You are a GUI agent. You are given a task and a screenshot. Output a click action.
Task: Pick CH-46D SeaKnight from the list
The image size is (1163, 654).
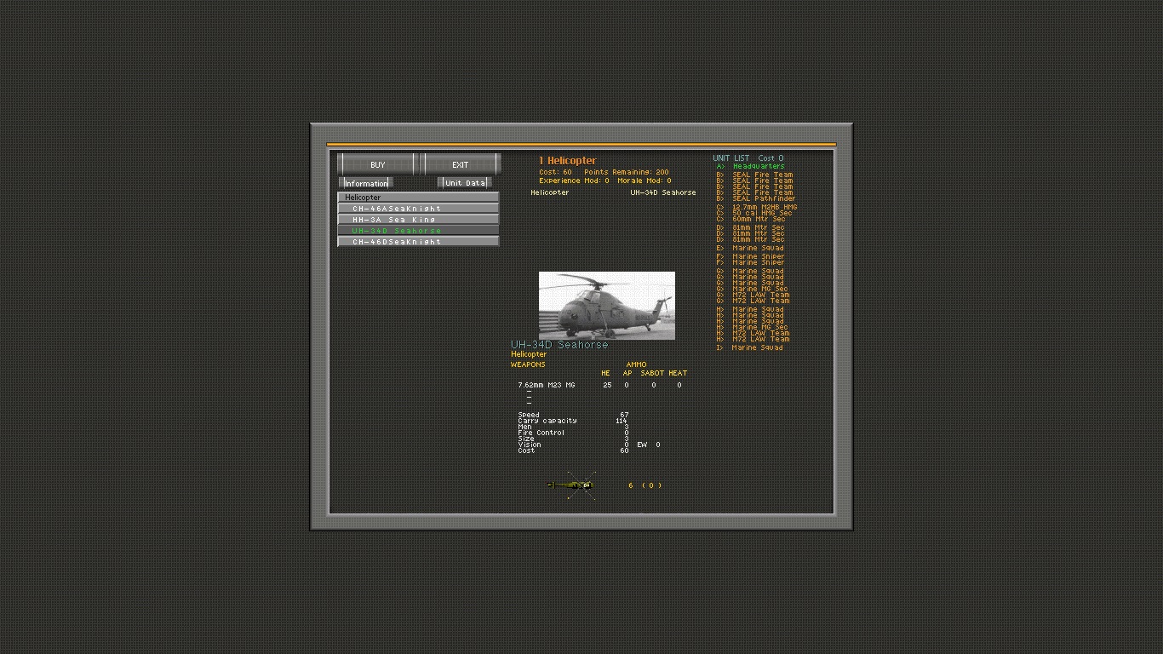pyautogui.click(x=418, y=242)
